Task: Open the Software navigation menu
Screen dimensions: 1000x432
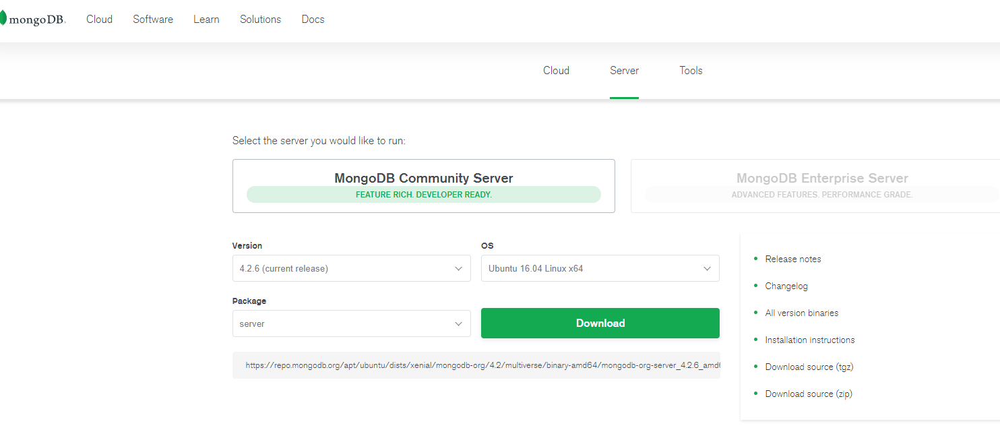Action: 153,20
